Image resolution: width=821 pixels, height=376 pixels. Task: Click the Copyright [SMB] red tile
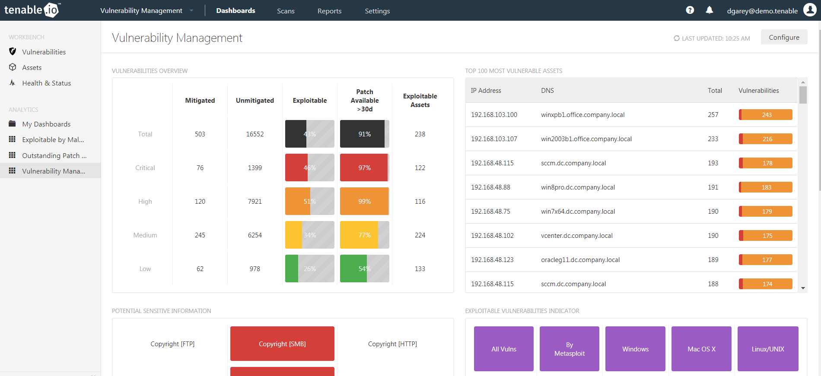[x=282, y=344]
